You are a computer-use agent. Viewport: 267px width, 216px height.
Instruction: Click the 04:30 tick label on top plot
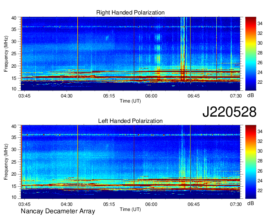(x=67, y=96)
